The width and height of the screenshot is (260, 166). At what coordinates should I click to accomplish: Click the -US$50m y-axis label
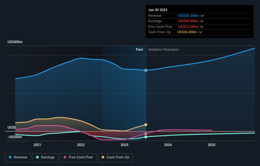tap(15, 137)
